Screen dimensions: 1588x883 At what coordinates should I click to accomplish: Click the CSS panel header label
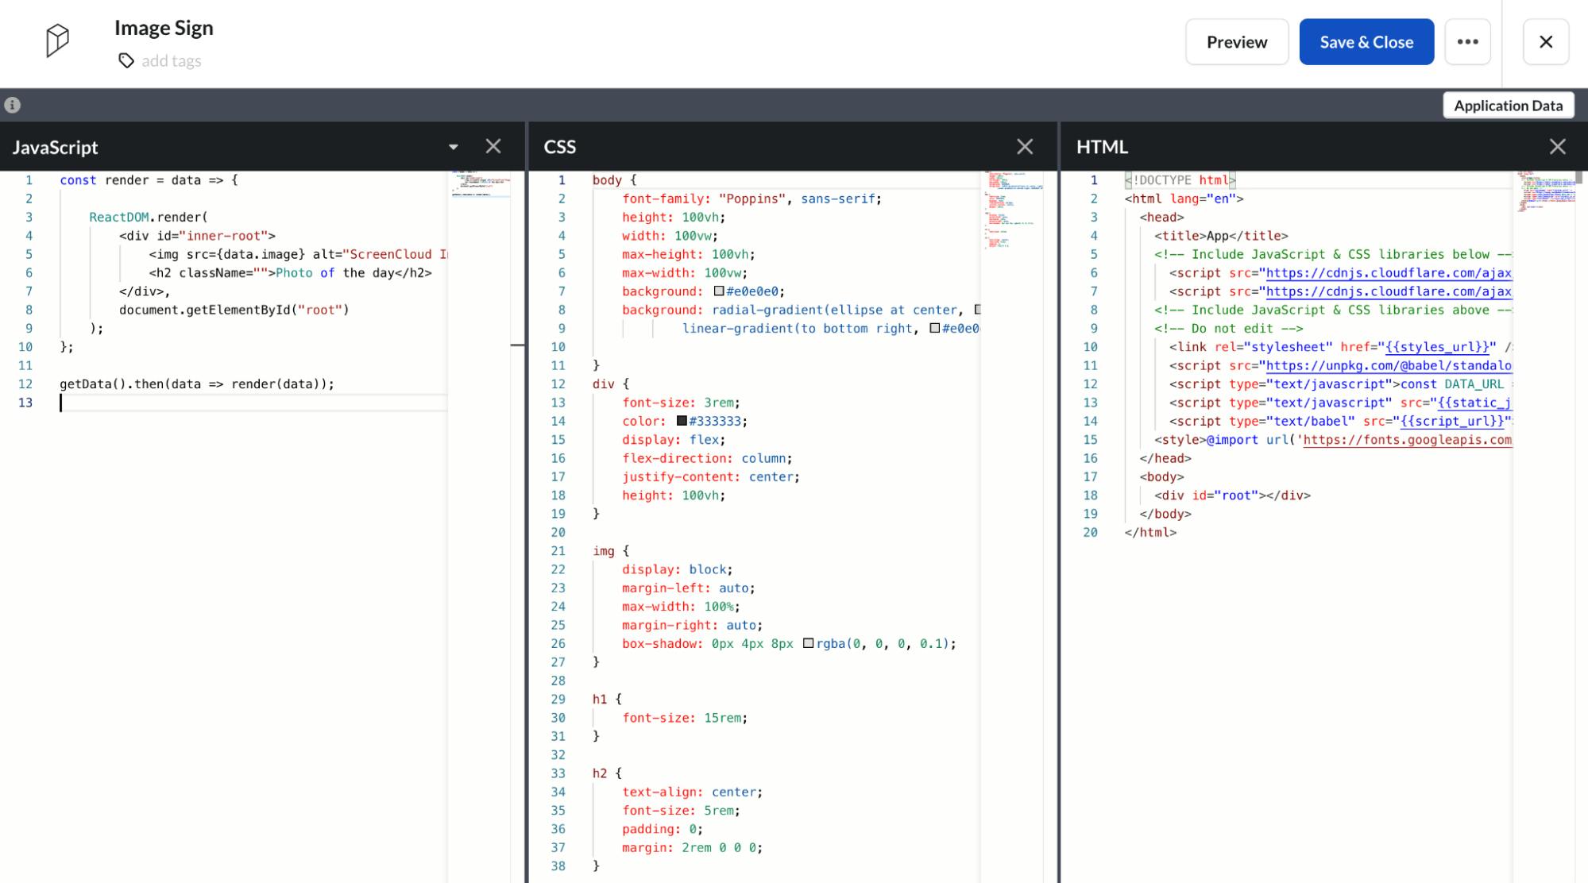pyautogui.click(x=560, y=147)
